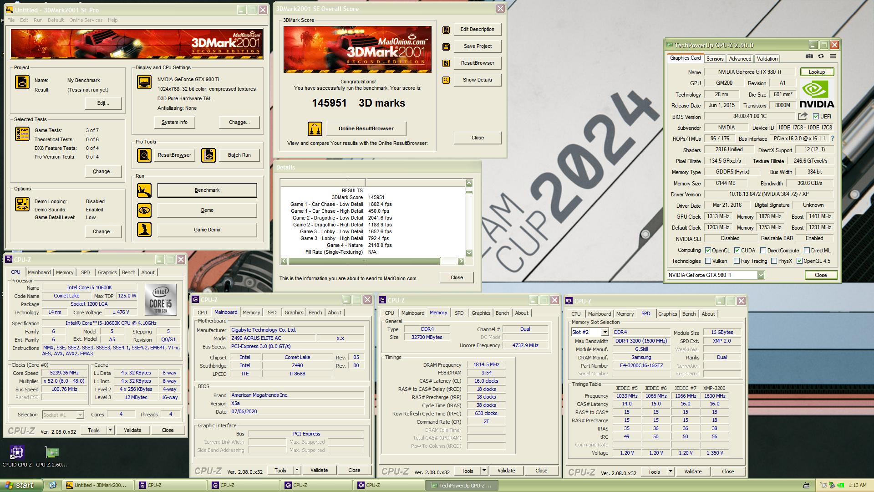Click GPU-Z refresh icon
The width and height of the screenshot is (874, 492).
[821, 56]
